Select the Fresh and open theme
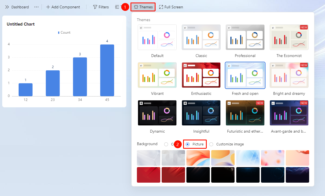This screenshot has height=196, width=325. 245,75
